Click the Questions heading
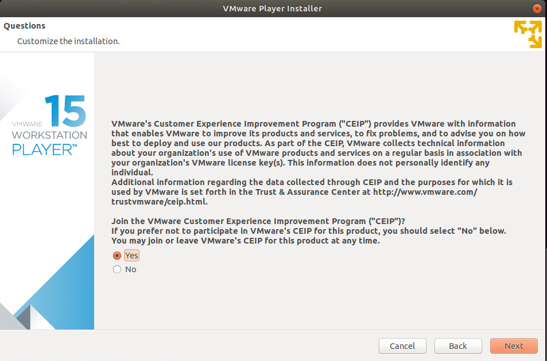This screenshot has height=361, width=547. pos(24,26)
